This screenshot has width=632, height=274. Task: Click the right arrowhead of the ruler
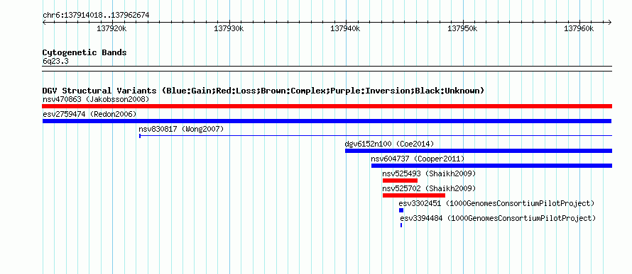tap(610, 22)
